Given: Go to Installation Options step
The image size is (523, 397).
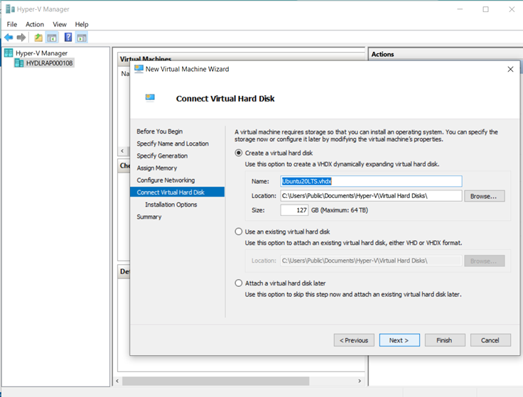Looking at the screenshot, I should pyautogui.click(x=171, y=205).
